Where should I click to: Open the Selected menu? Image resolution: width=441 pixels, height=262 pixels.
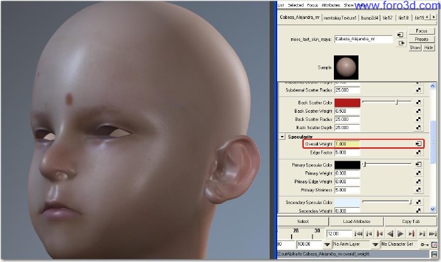(295, 5)
